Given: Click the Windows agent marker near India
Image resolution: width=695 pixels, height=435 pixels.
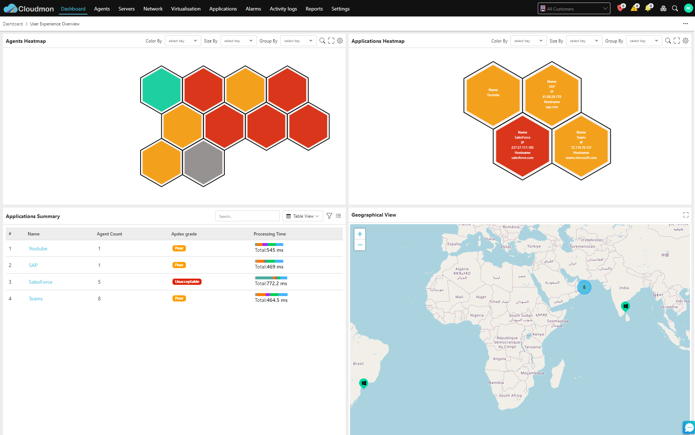Looking at the screenshot, I should [x=625, y=307].
